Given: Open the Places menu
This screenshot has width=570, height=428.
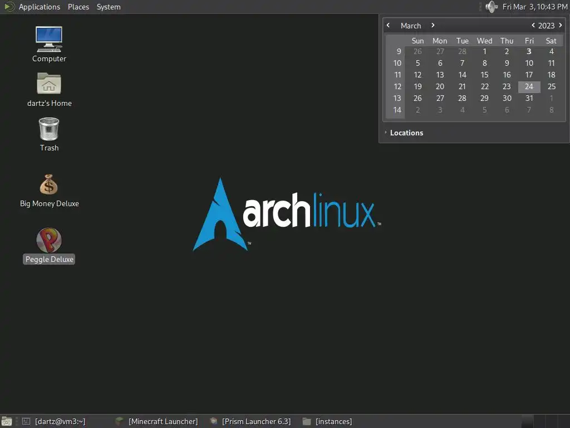Looking at the screenshot, I should [78, 7].
